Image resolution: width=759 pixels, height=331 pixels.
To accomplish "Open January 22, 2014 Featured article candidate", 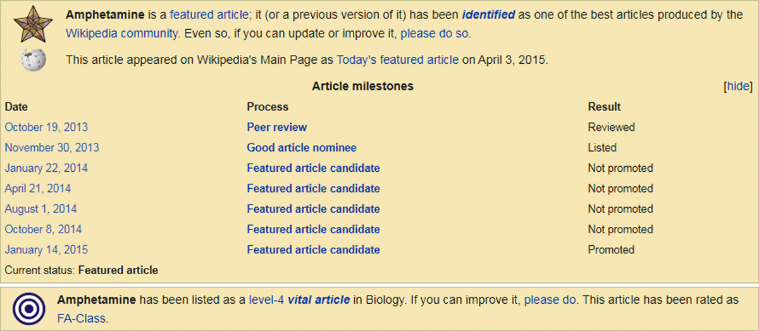I will click(313, 168).
